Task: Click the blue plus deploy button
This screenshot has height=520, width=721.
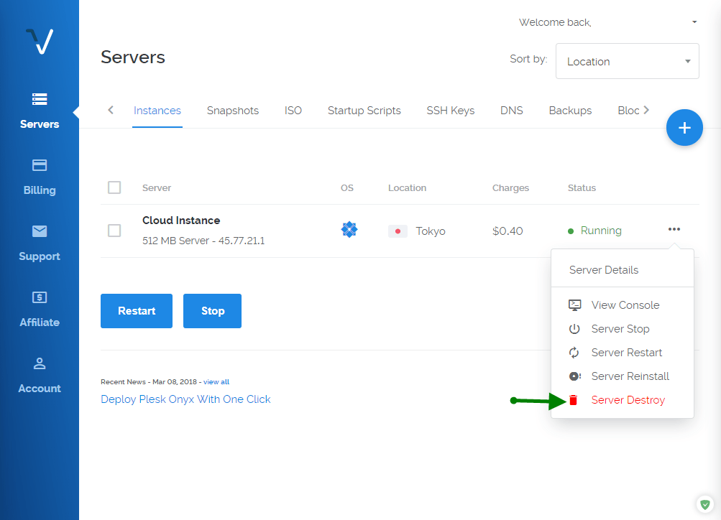Action: coord(684,128)
